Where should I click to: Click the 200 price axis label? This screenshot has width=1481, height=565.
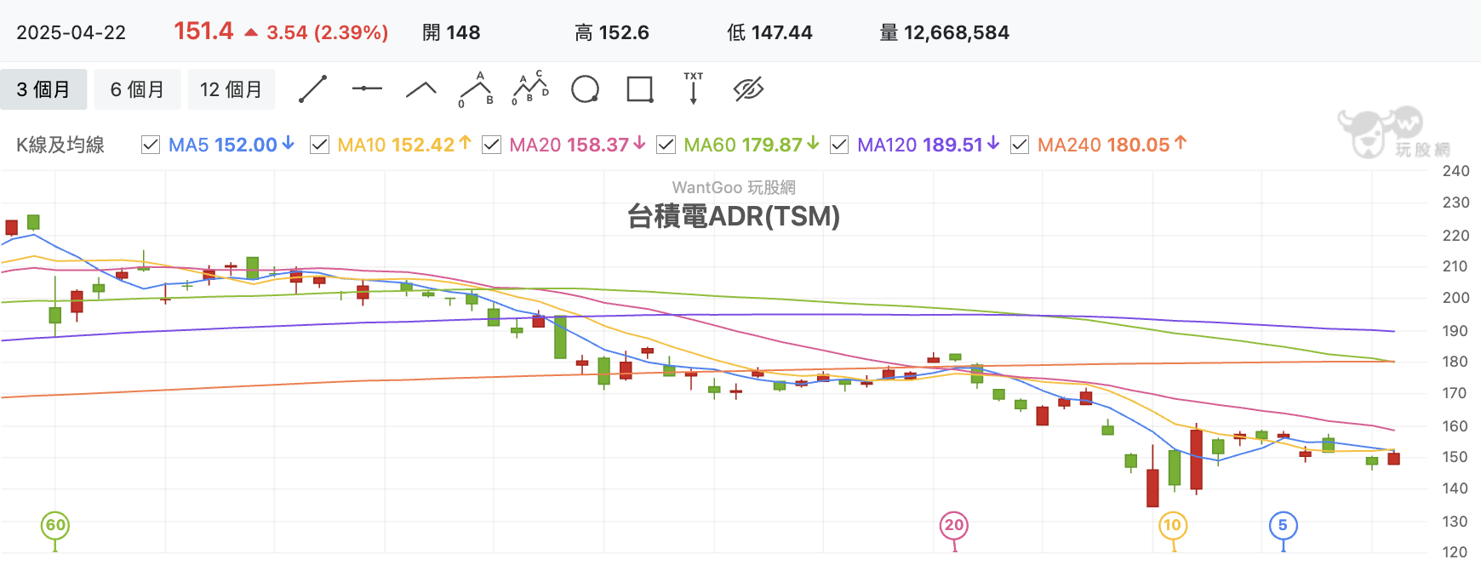point(1455,298)
